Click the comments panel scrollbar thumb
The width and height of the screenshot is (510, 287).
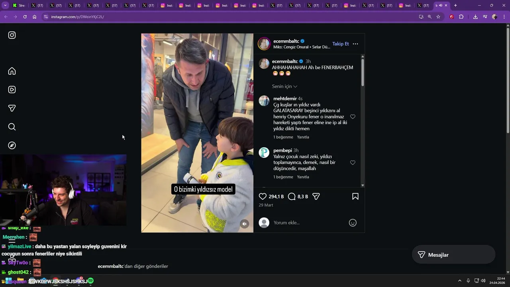[362, 73]
